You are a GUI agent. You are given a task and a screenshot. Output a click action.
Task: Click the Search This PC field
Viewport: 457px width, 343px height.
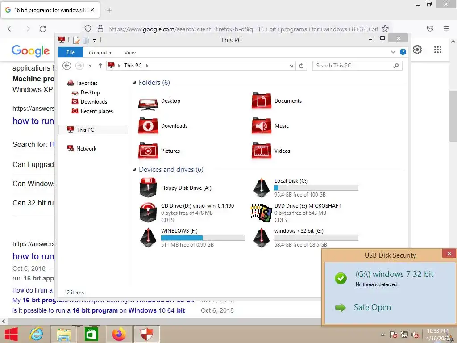357,66
